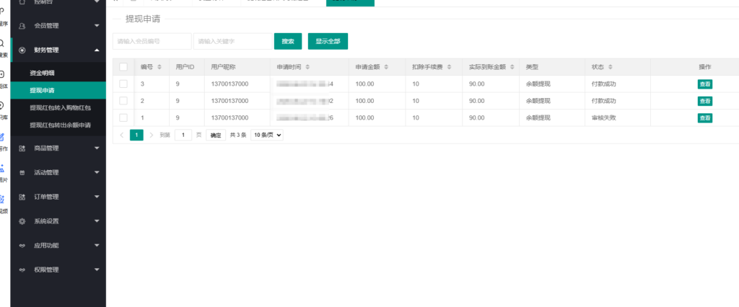The width and height of the screenshot is (739, 307).
Task: Sort table by 申请金额 column arrows
Action: (x=386, y=67)
